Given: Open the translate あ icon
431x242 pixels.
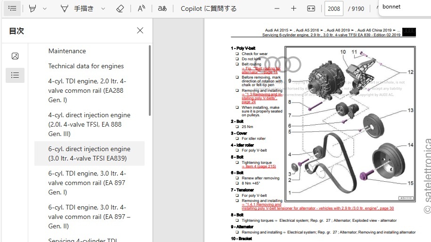Looking at the screenshot, I should tap(162, 8).
